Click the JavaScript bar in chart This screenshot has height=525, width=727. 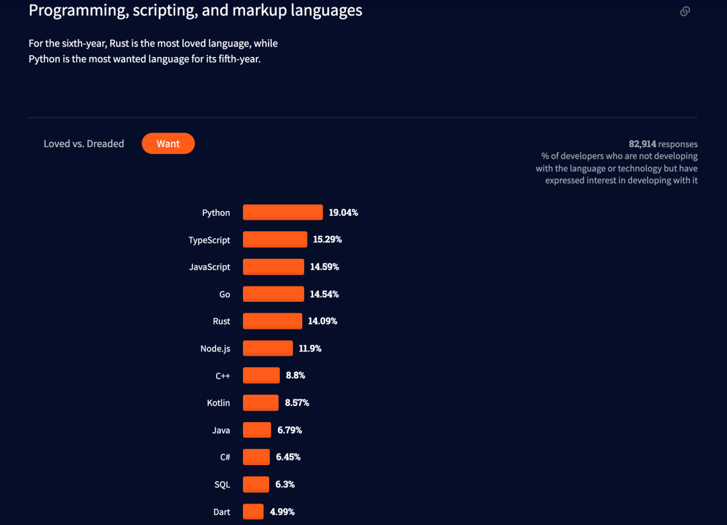pos(273,267)
